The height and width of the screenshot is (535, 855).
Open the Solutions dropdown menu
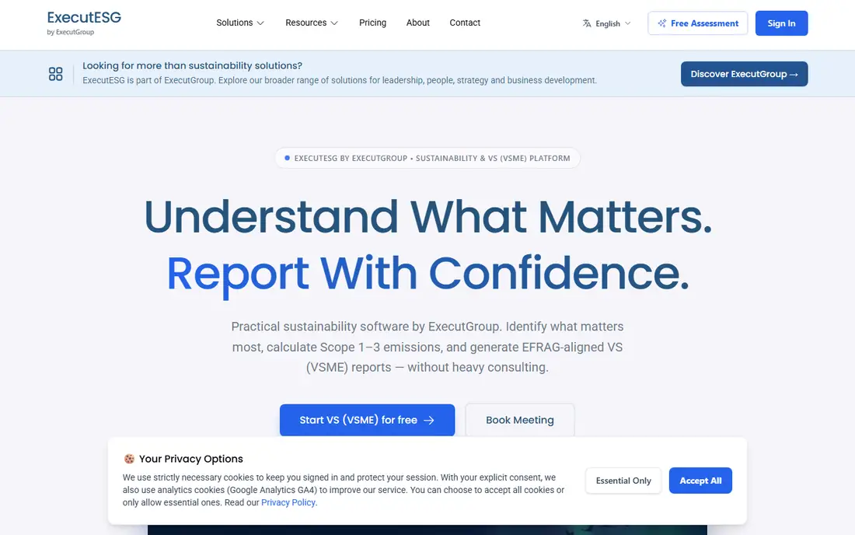[240, 23]
